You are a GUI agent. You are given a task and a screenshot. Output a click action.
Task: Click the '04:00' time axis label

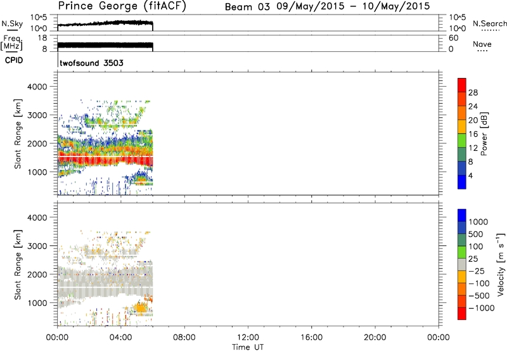pos(120,338)
